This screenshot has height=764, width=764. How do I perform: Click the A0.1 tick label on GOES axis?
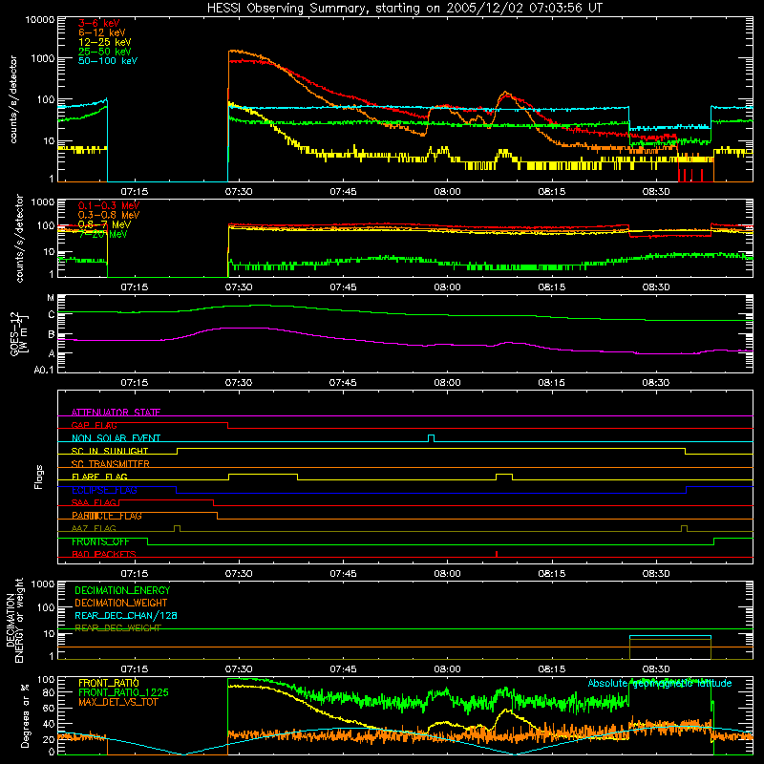[43, 371]
